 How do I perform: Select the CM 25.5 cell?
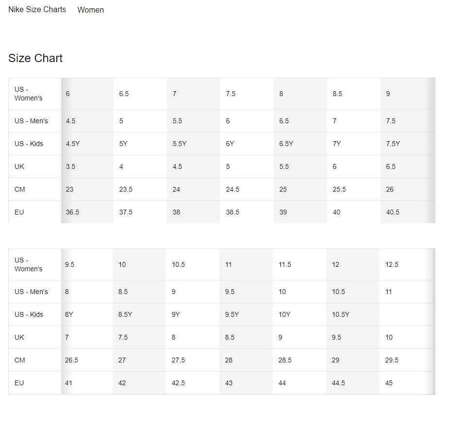click(353, 189)
